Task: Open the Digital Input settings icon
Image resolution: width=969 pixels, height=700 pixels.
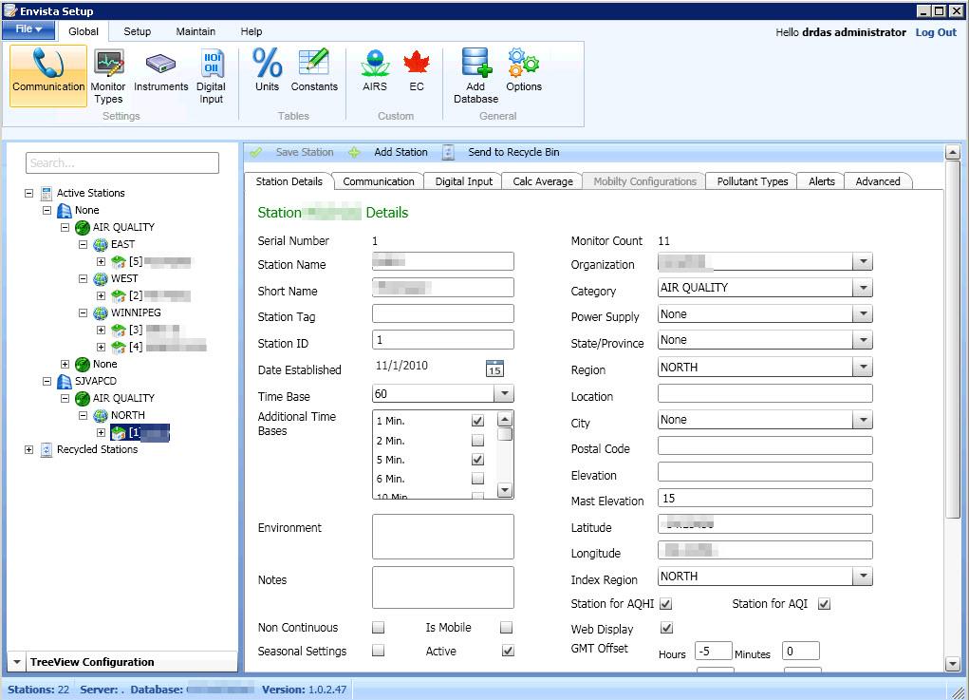Action: click(x=211, y=76)
